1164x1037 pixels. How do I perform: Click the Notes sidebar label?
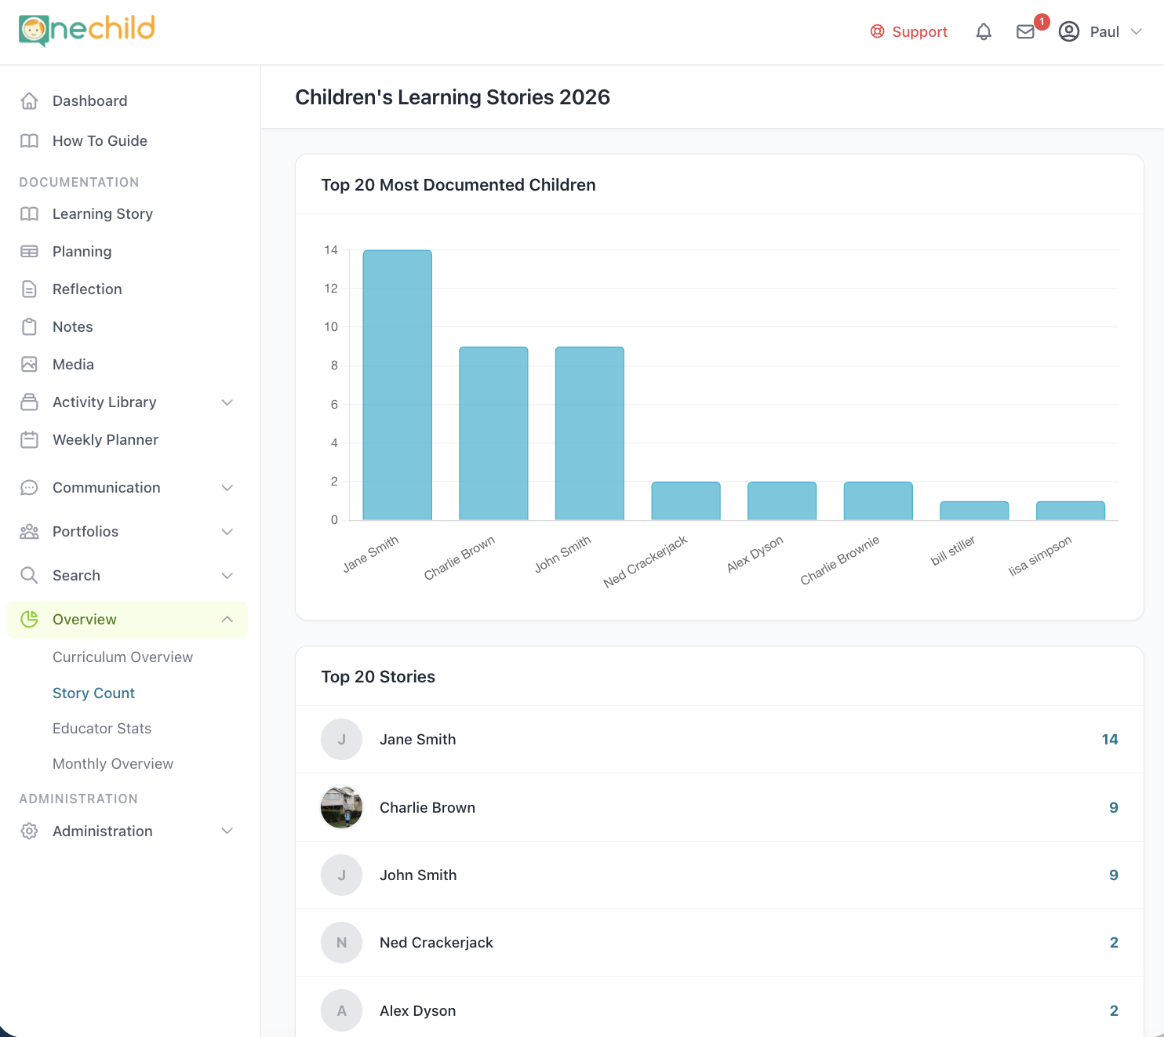pyautogui.click(x=73, y=327)
